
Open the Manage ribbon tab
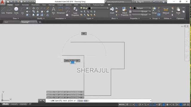52,5
